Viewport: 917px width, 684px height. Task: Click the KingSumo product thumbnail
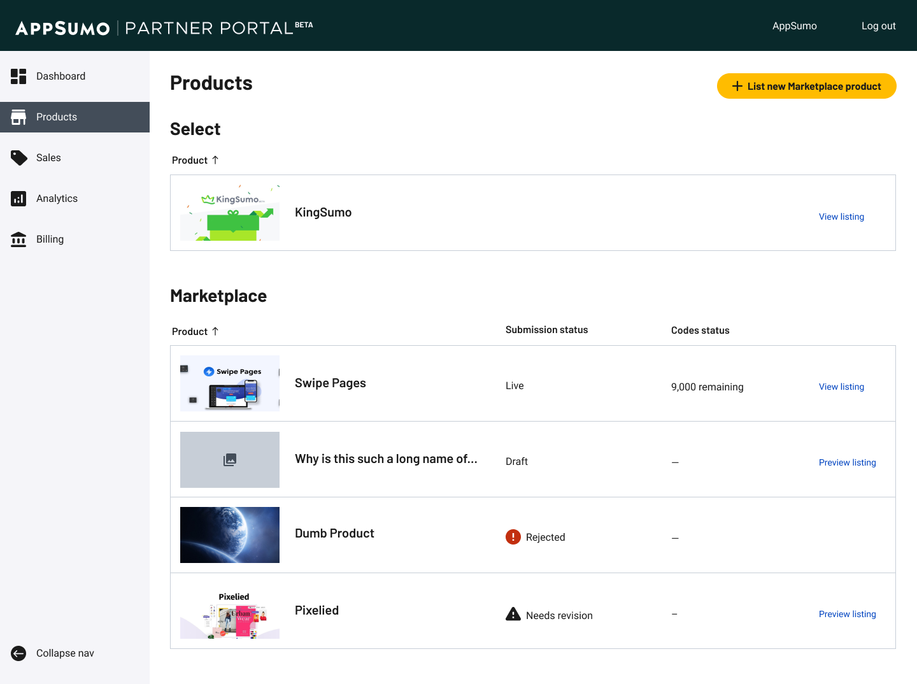coord(230,213)
